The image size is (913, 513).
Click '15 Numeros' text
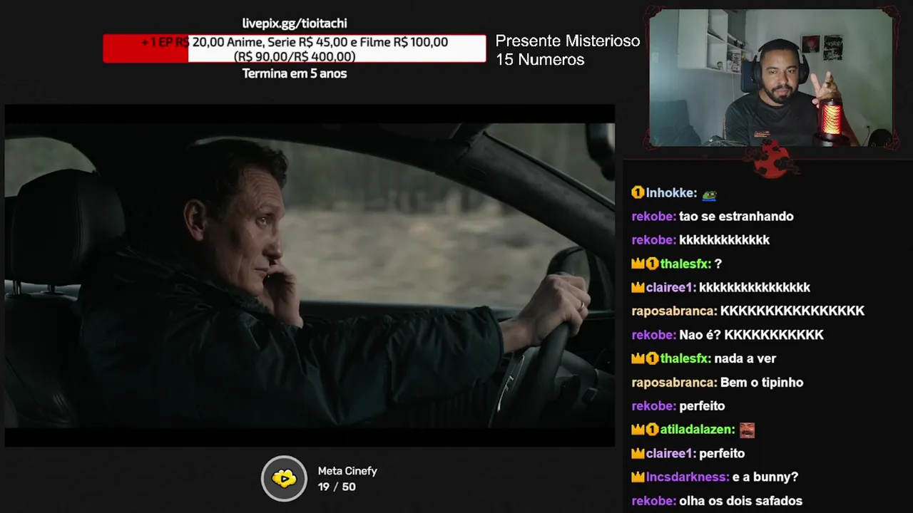pos(540,60)
